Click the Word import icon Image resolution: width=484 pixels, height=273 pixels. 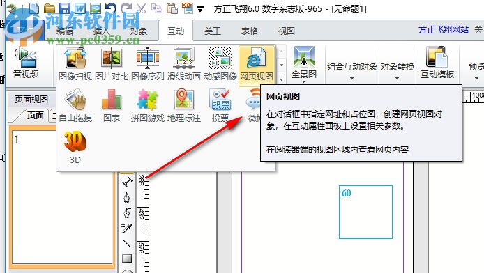pos(80,8)
